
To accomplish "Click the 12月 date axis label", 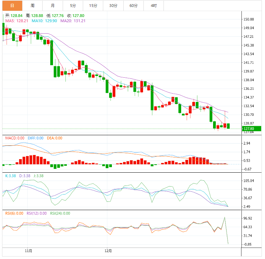I will [x=108, y=251].
